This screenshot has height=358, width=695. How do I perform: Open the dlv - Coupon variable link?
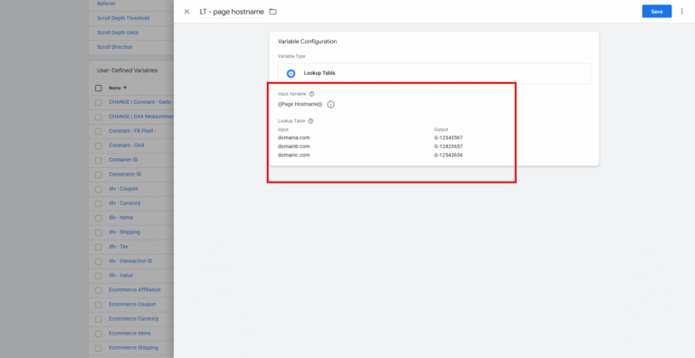pyautogui.click(x=123, y=189)
